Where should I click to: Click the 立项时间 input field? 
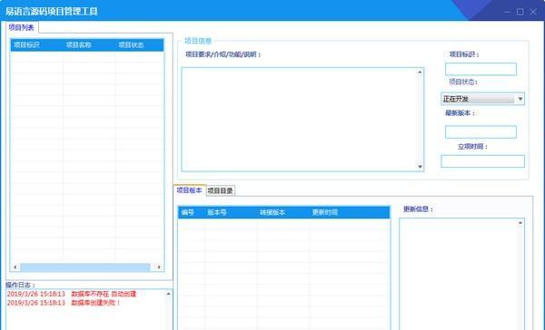click(x=483, y=161)
